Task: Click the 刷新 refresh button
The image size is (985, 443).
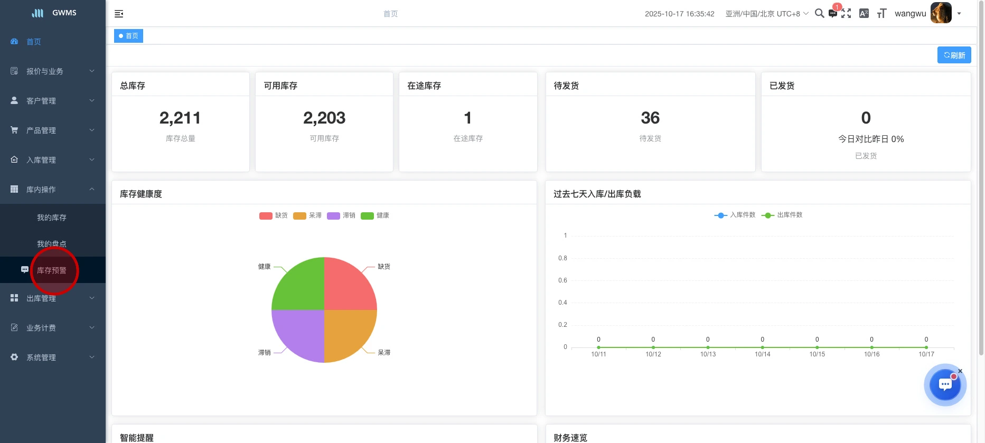Action: point(954,55)
